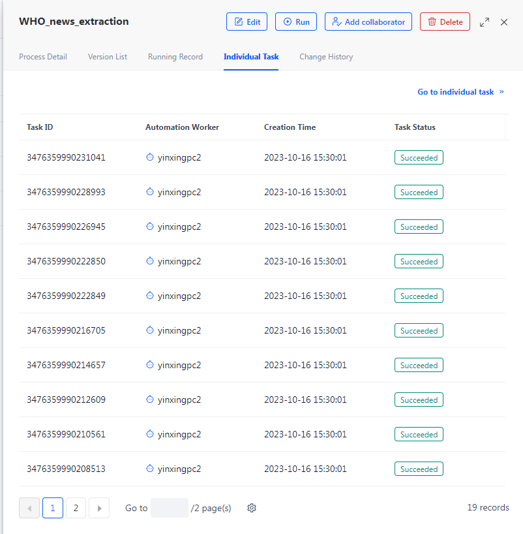
Task: Run the WHO_news_extraction process
Action: 296,22
